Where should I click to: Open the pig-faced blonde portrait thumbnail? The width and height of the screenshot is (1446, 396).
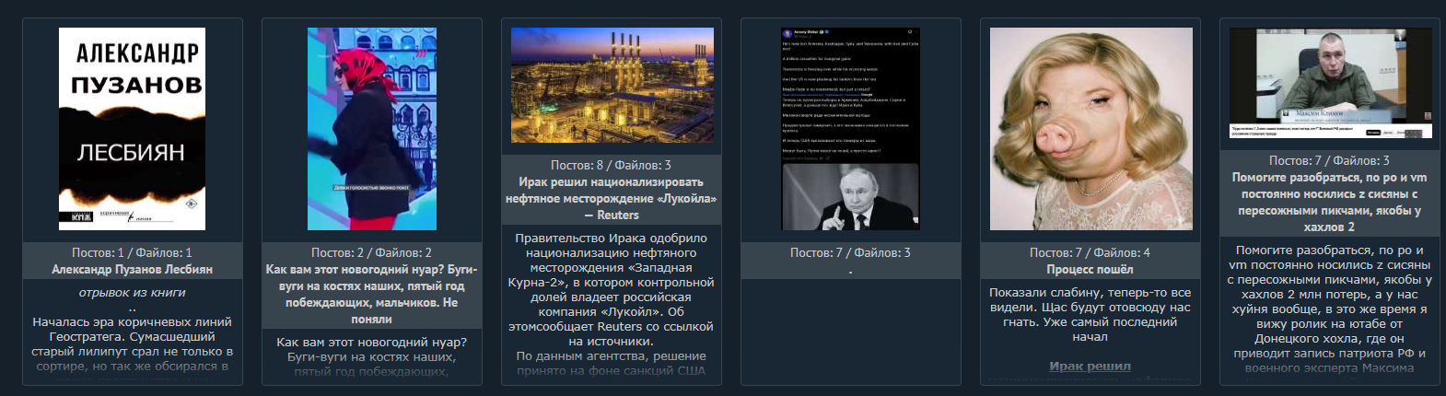pyautogui.click(x=1090, y=129)
